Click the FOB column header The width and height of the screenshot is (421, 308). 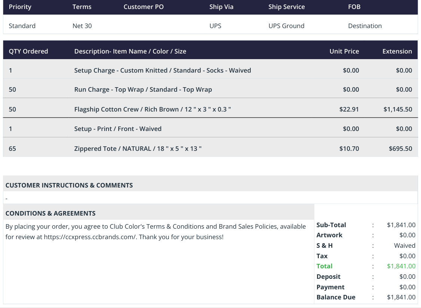(354, 7)
